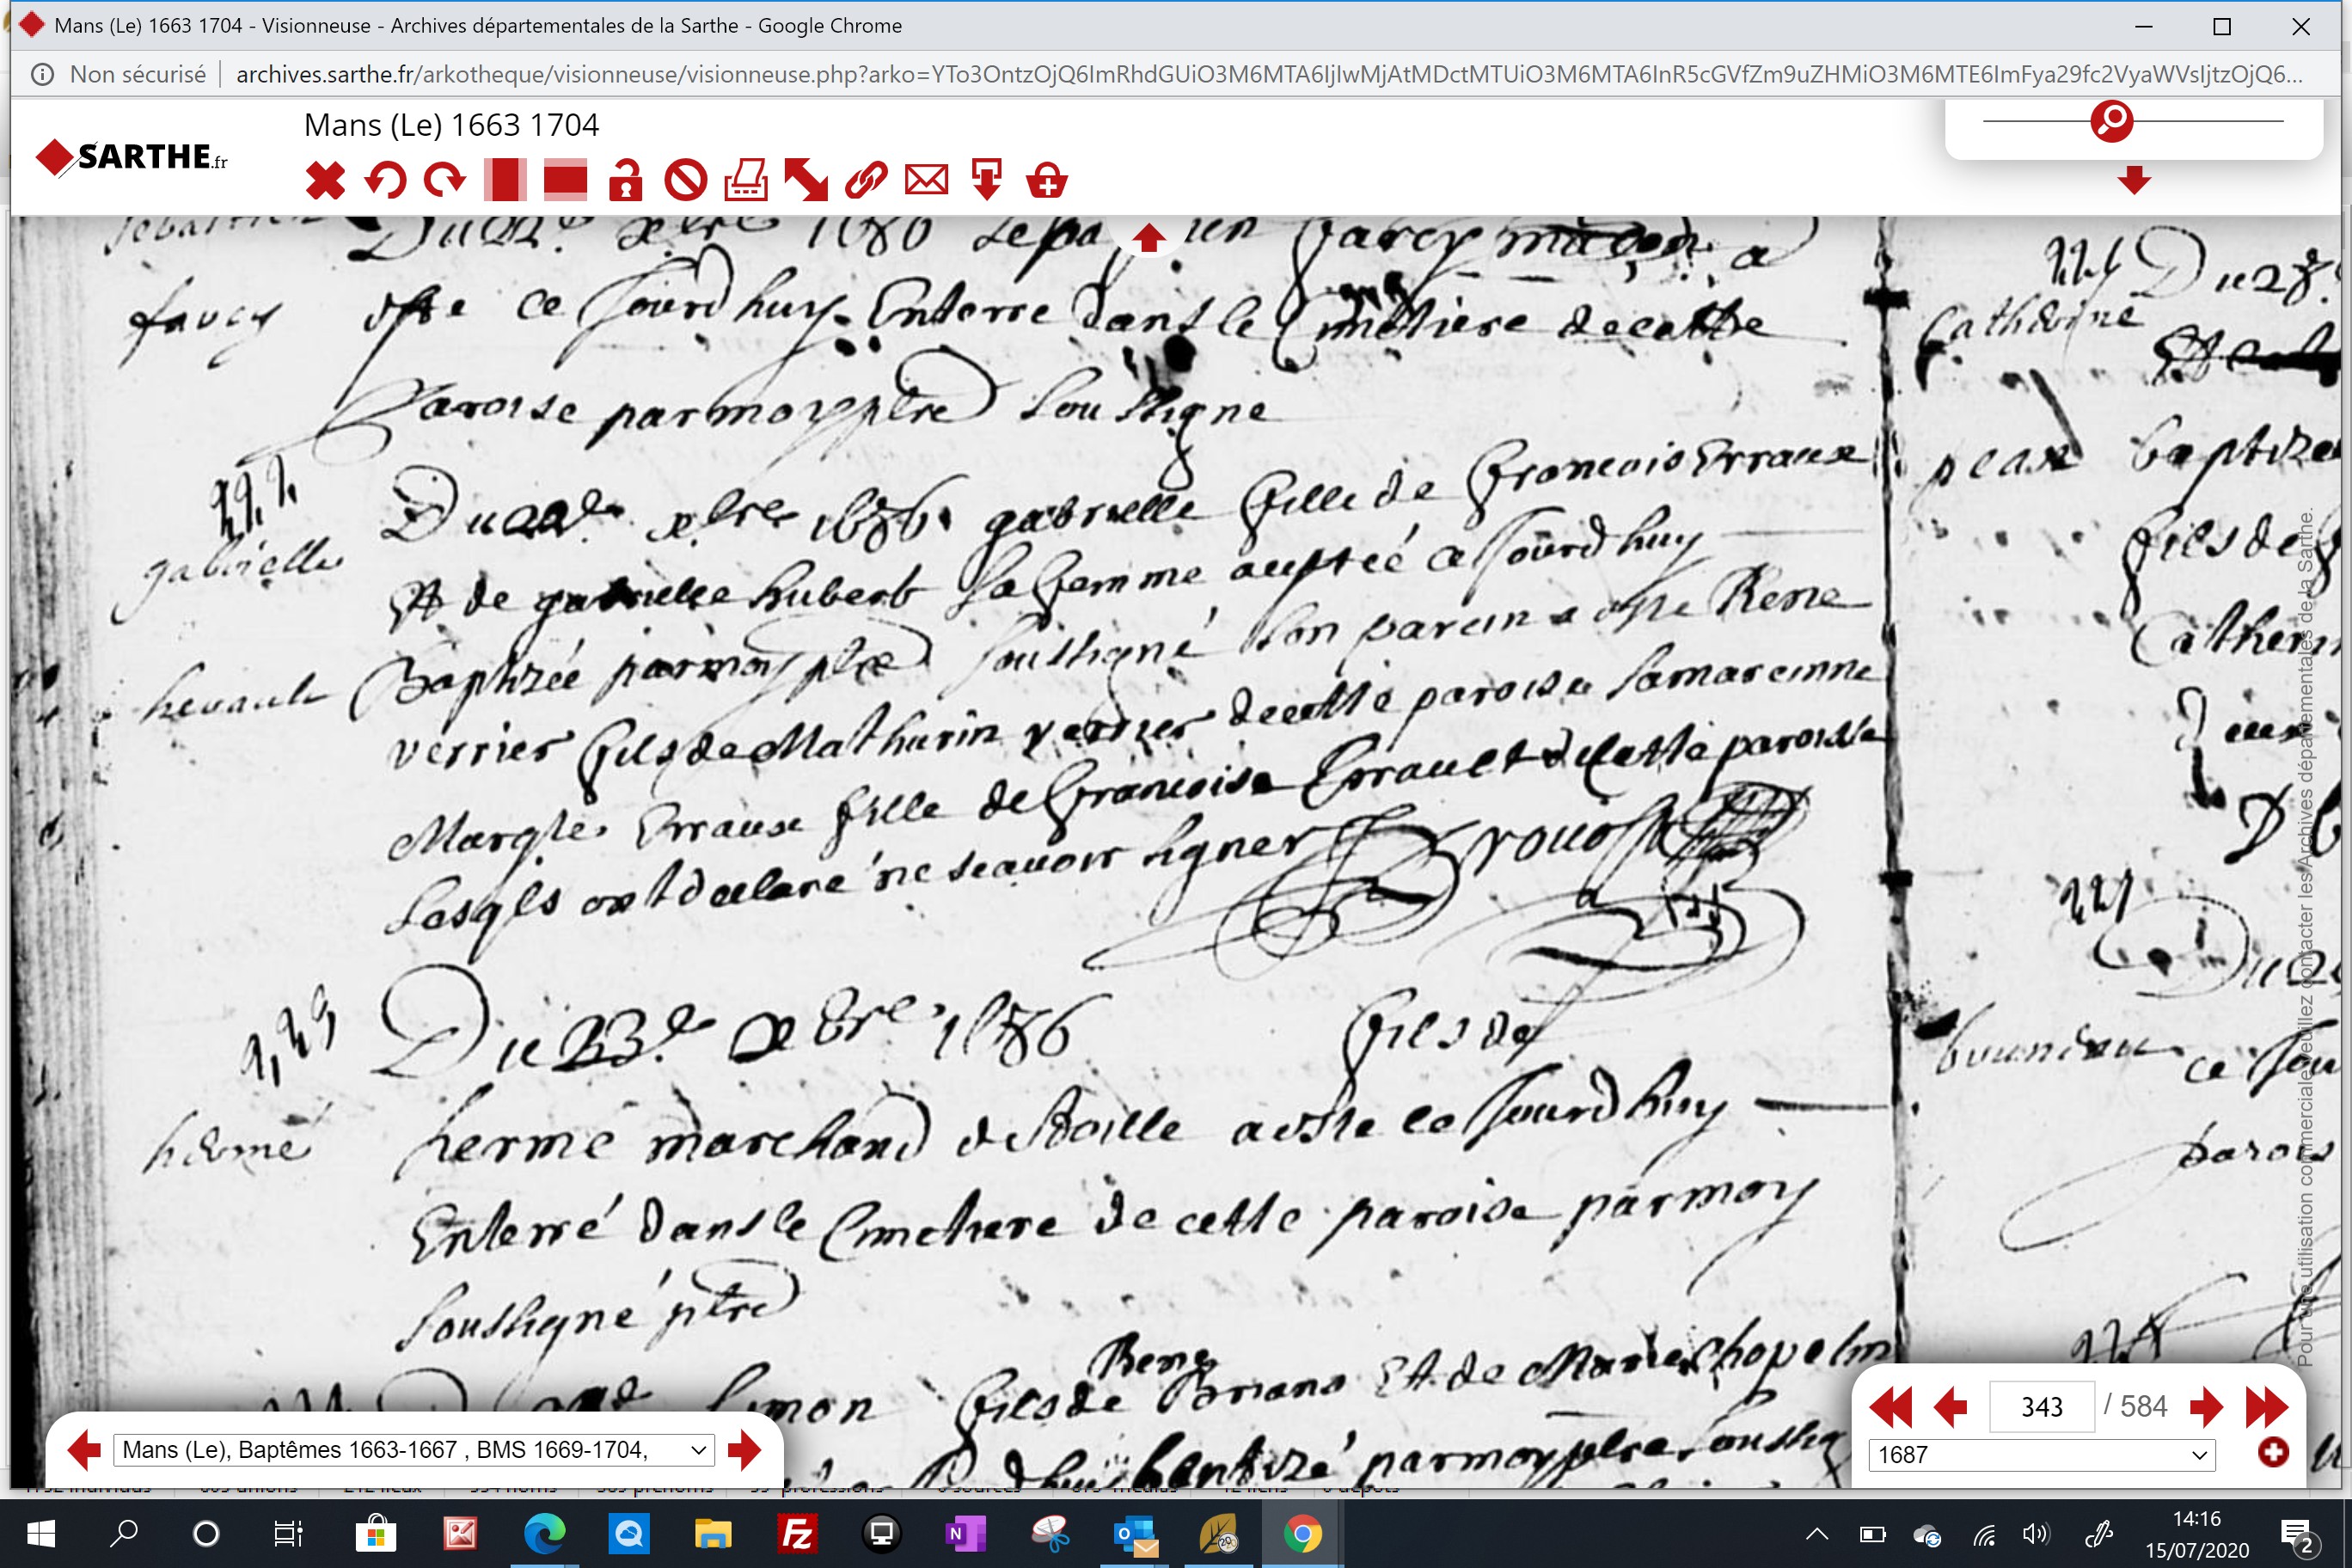Toggle fullscreen with the diagonal arrows icon
Screen dimensions: 2352x1568
[806, 181]
